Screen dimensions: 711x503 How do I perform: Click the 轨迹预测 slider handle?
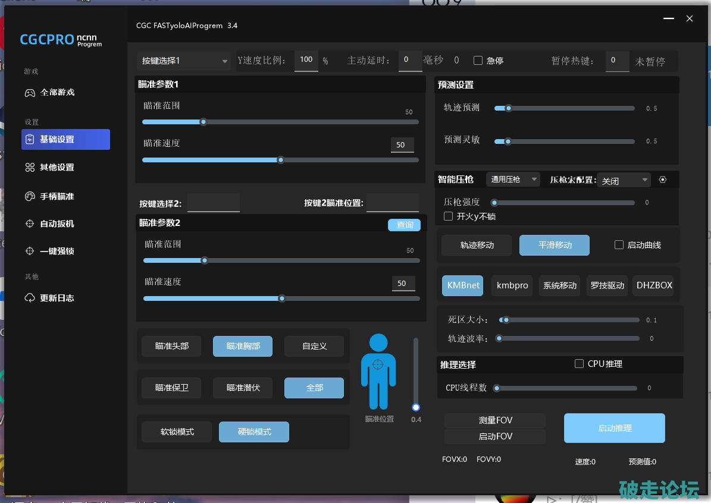508,108
